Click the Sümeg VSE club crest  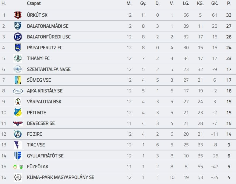[18, 80]
